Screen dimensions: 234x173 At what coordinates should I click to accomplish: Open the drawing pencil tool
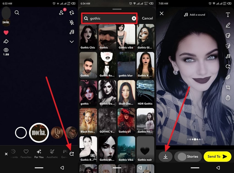228,25
